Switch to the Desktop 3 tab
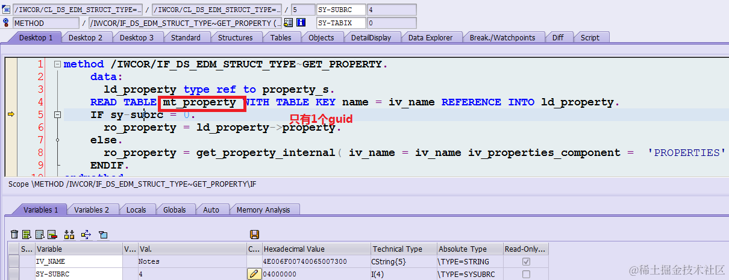 pos(136,37)
